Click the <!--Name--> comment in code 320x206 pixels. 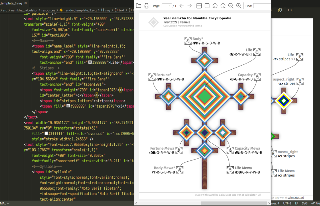(42, 41)
